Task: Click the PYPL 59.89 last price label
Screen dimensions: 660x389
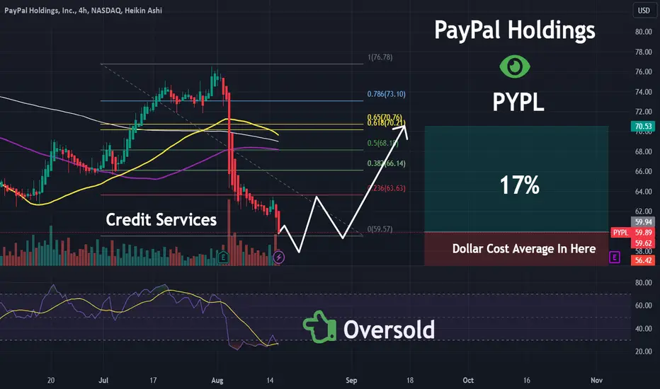Action: pyautogui.click(x=632, y=233)
